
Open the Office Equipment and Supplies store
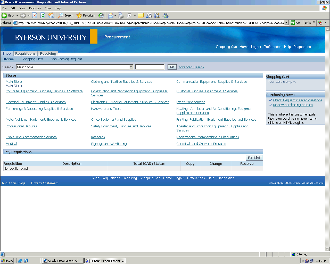click(x=113, y=120)
